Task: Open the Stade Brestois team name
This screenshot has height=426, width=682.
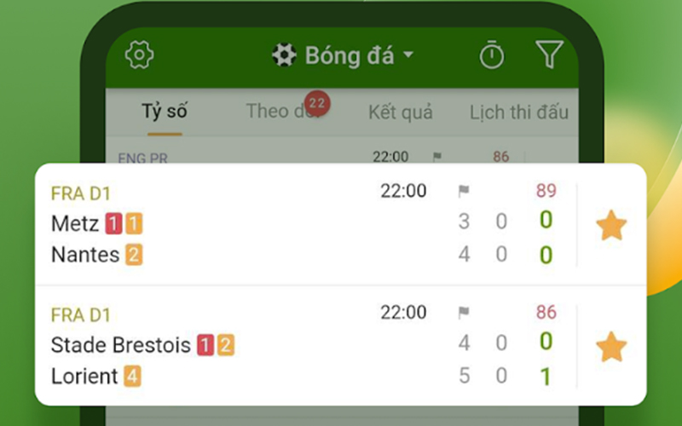Action: tap(121, 345)
